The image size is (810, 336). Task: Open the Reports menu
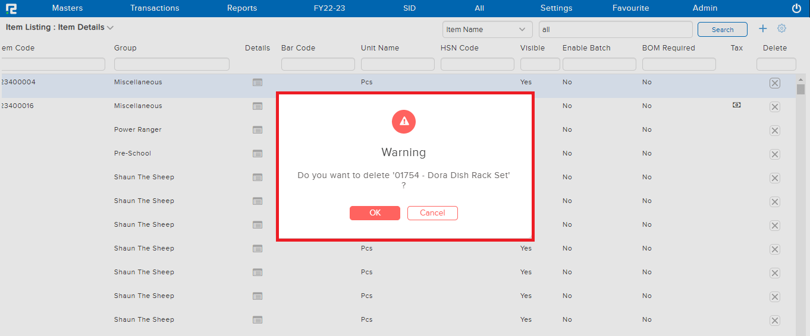tap(242, 8)
